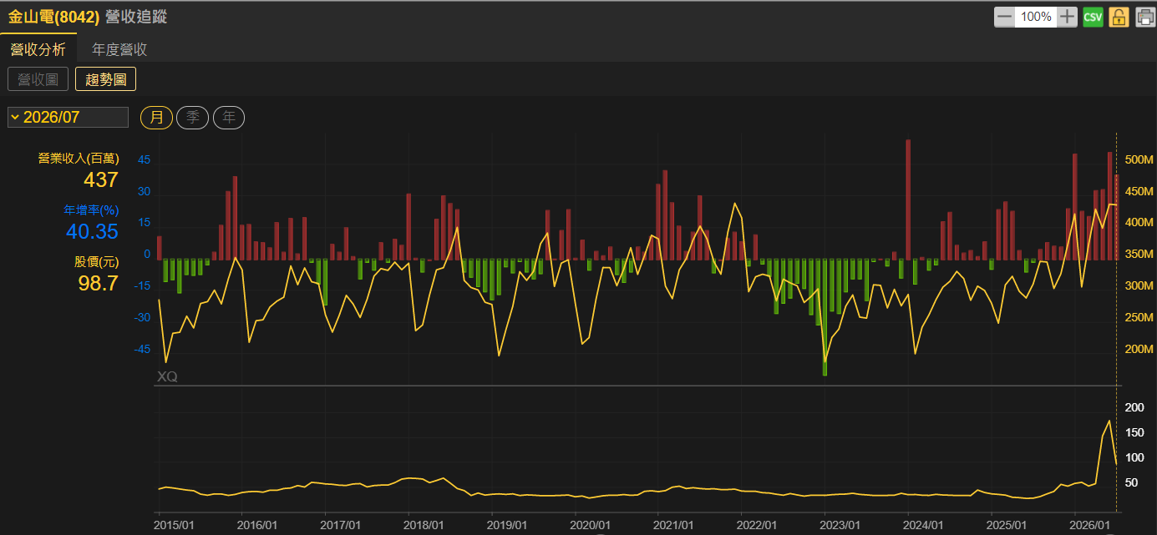Click the 年增率(%) label
The image size is (1157, 535).
click(91, 209)
